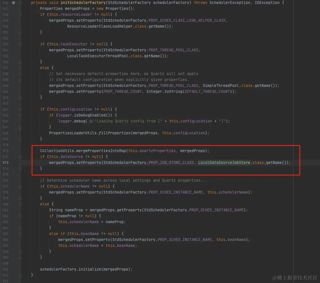Screen dimensions: 320x283
Task: Click line number 591 in the gutter
Action: (6, 269)
